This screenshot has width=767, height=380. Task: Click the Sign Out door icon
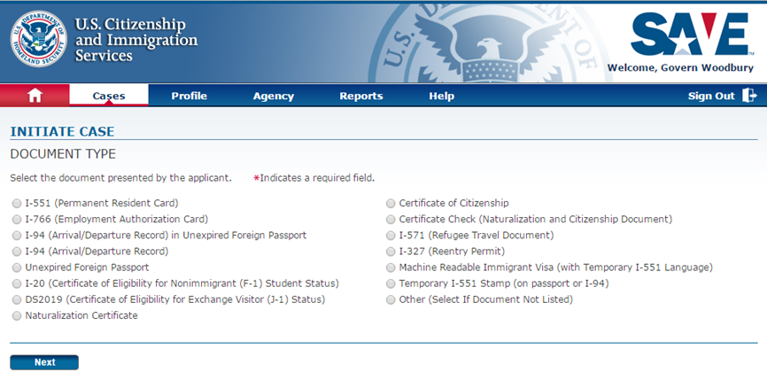(x=749, y=96)
